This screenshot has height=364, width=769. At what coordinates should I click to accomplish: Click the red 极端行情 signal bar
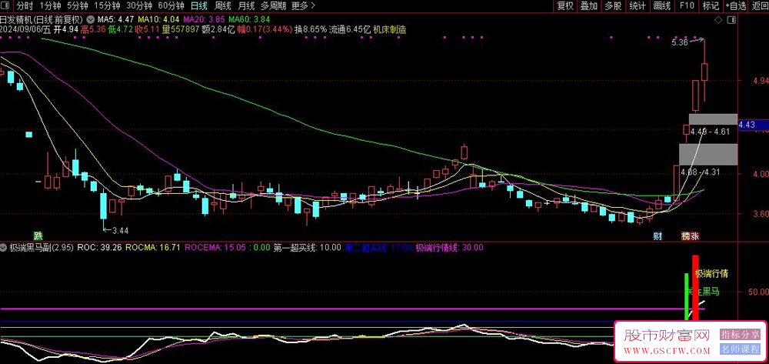point(695,287)
